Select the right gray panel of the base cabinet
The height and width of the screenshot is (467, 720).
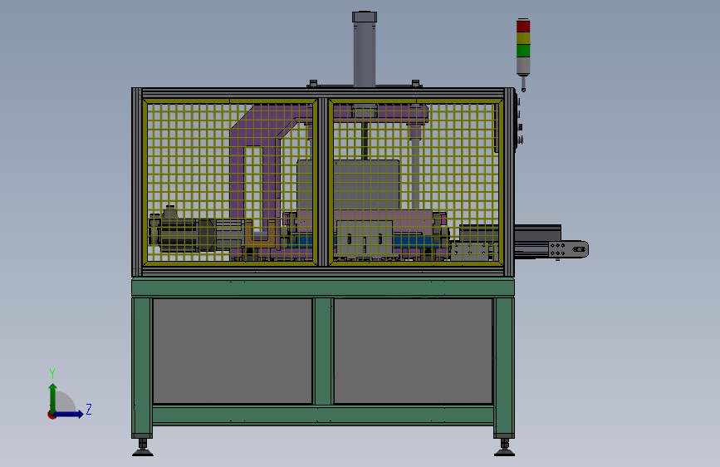click(414, 351)
